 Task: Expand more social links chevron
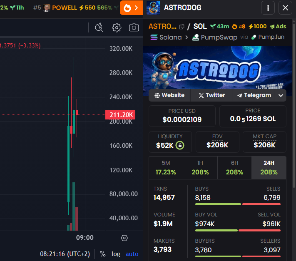pos(281,95)
